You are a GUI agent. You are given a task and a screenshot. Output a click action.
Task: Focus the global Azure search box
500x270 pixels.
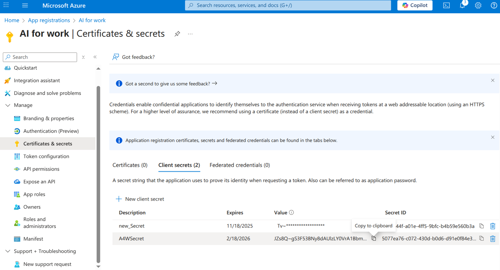coord(288,5)
